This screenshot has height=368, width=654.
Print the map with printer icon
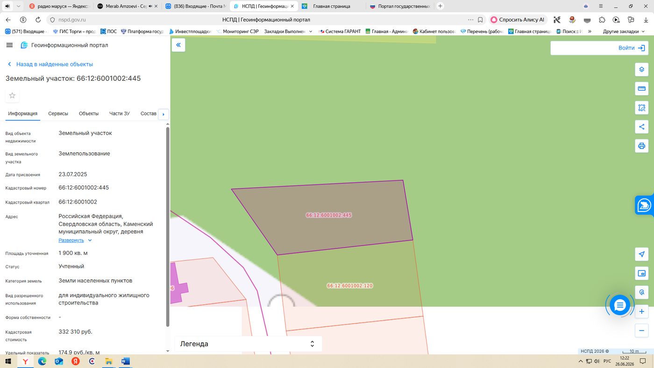pyautogui.click(x=641, y=146)
